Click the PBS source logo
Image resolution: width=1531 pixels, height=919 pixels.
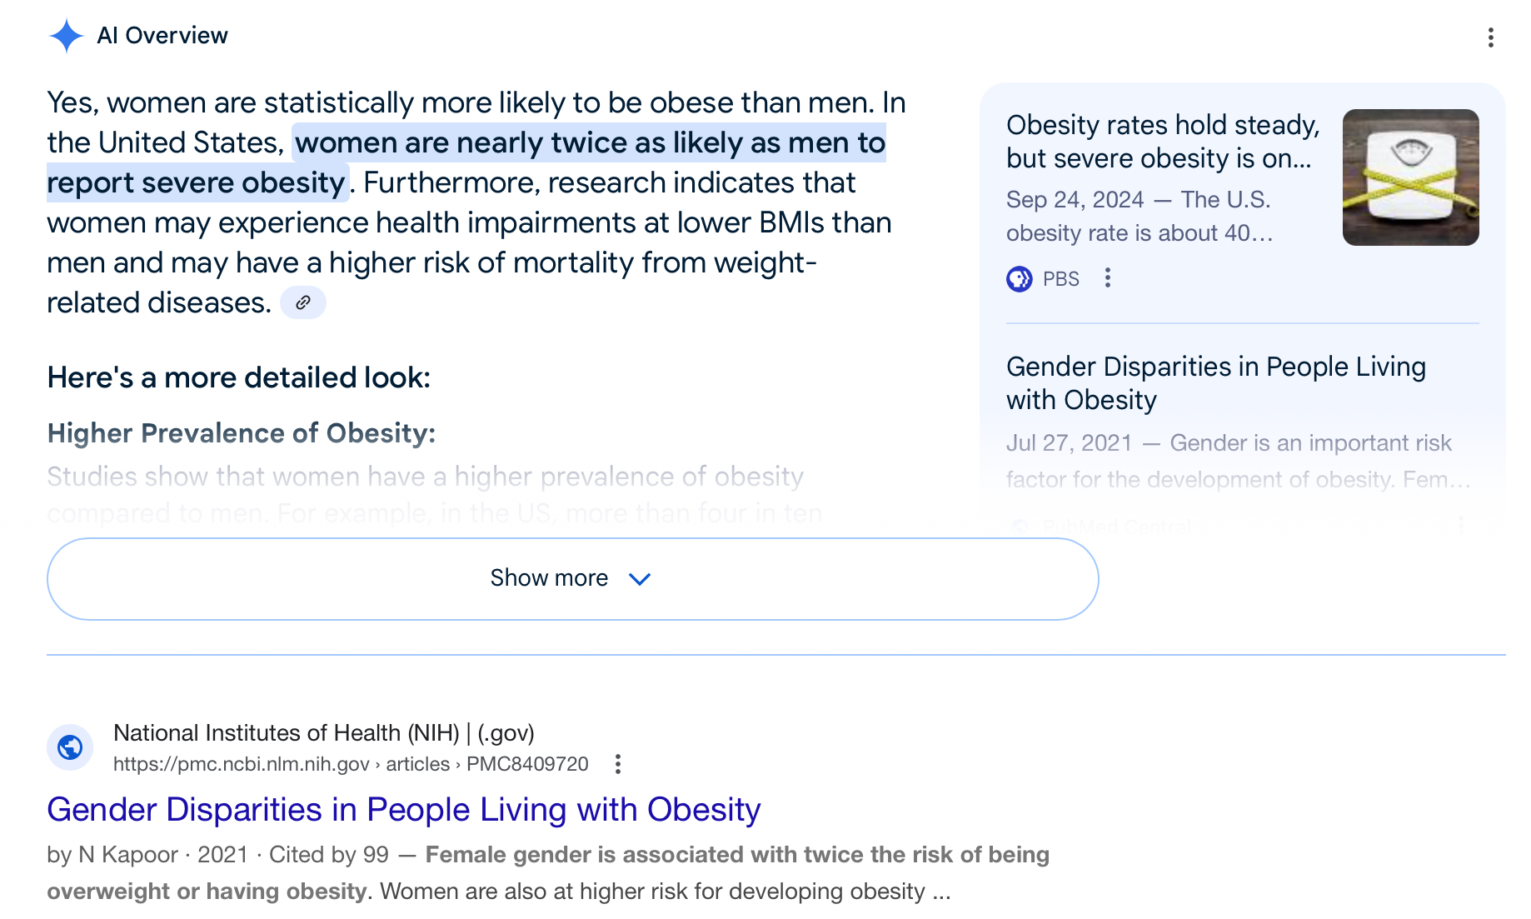click(1019, 279)
